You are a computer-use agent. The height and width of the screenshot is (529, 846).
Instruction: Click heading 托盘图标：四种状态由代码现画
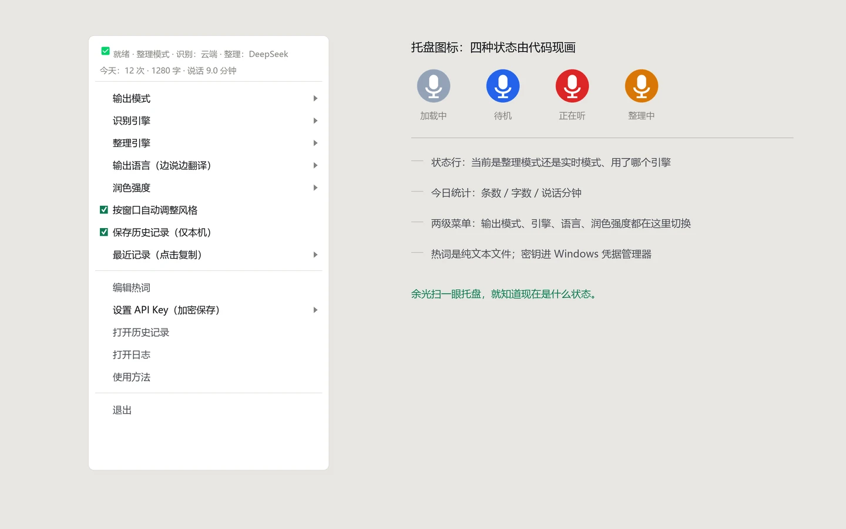[x=493, y=48]
